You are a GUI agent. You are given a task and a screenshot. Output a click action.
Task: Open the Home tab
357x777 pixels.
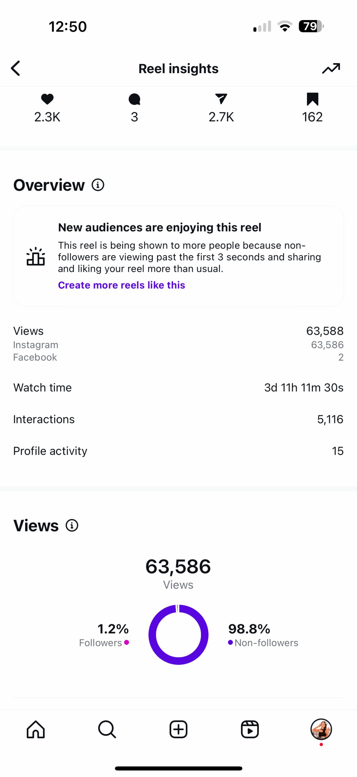(36, 729)
